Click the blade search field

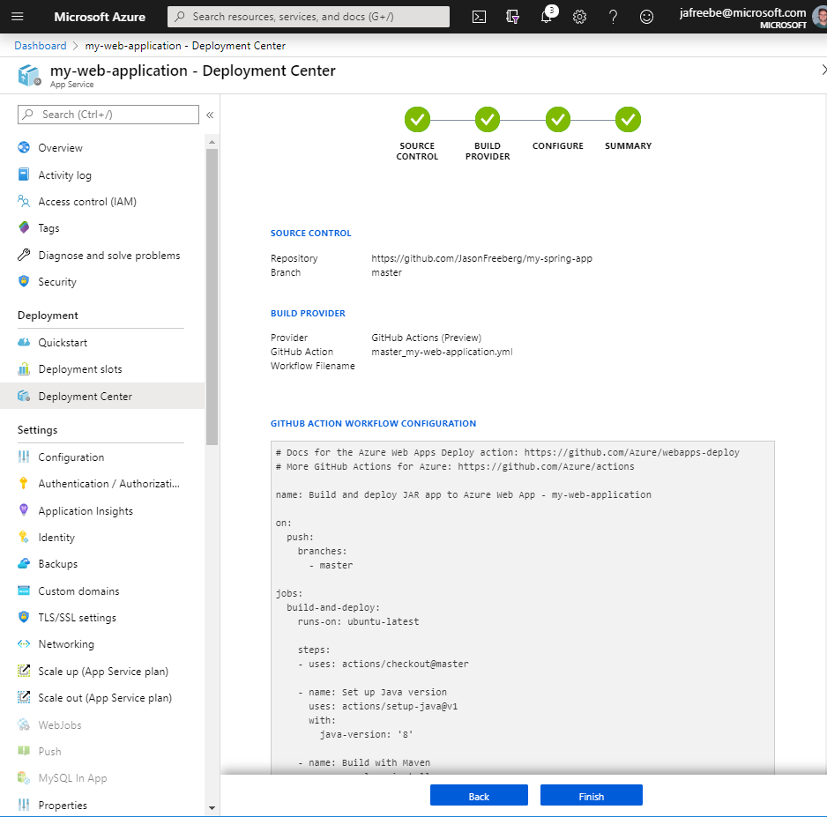tap(106, 115)
